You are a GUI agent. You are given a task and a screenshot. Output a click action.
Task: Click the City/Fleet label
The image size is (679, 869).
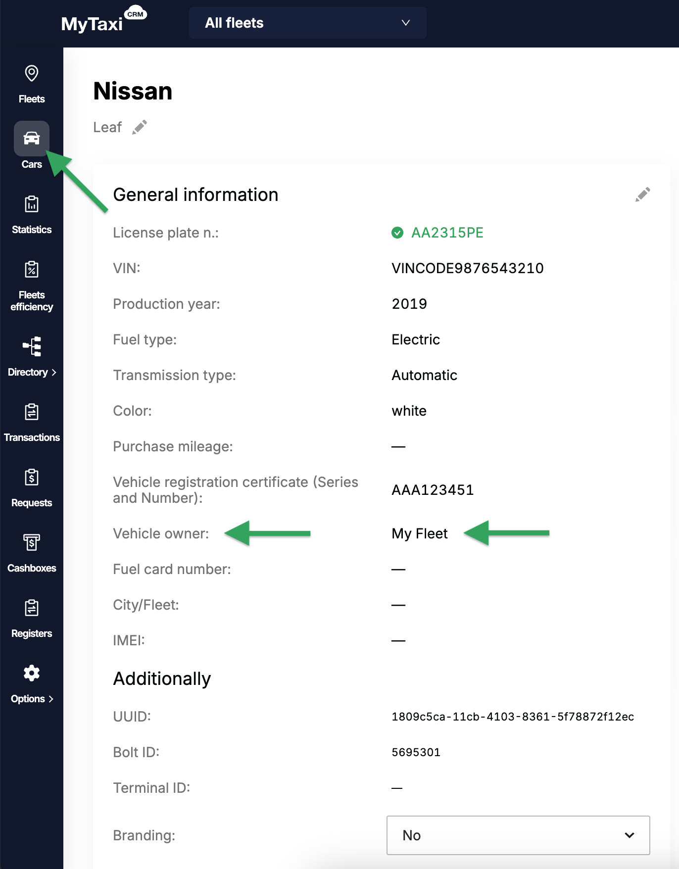(146, 605)
